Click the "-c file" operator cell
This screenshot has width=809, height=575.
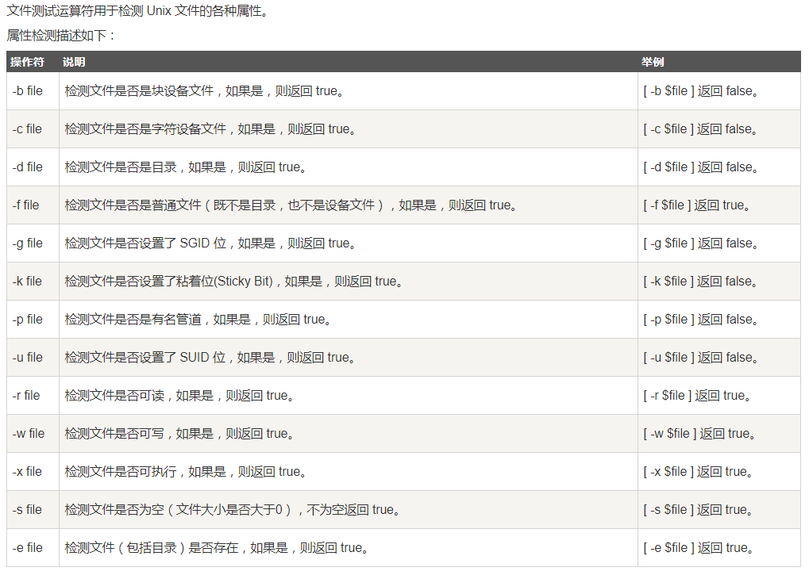click(28, 129)
